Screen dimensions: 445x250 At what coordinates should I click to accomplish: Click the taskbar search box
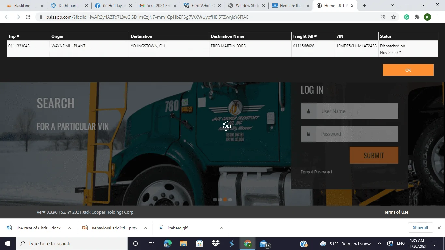tap(72, 243)
